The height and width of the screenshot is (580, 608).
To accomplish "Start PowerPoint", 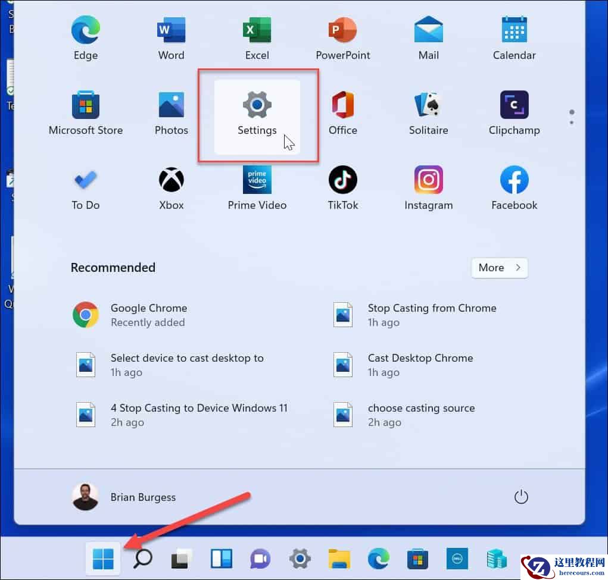I will (x=343, y=37).
